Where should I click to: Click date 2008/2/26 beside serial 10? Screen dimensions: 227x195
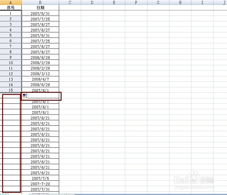click(x=40, y=63)
